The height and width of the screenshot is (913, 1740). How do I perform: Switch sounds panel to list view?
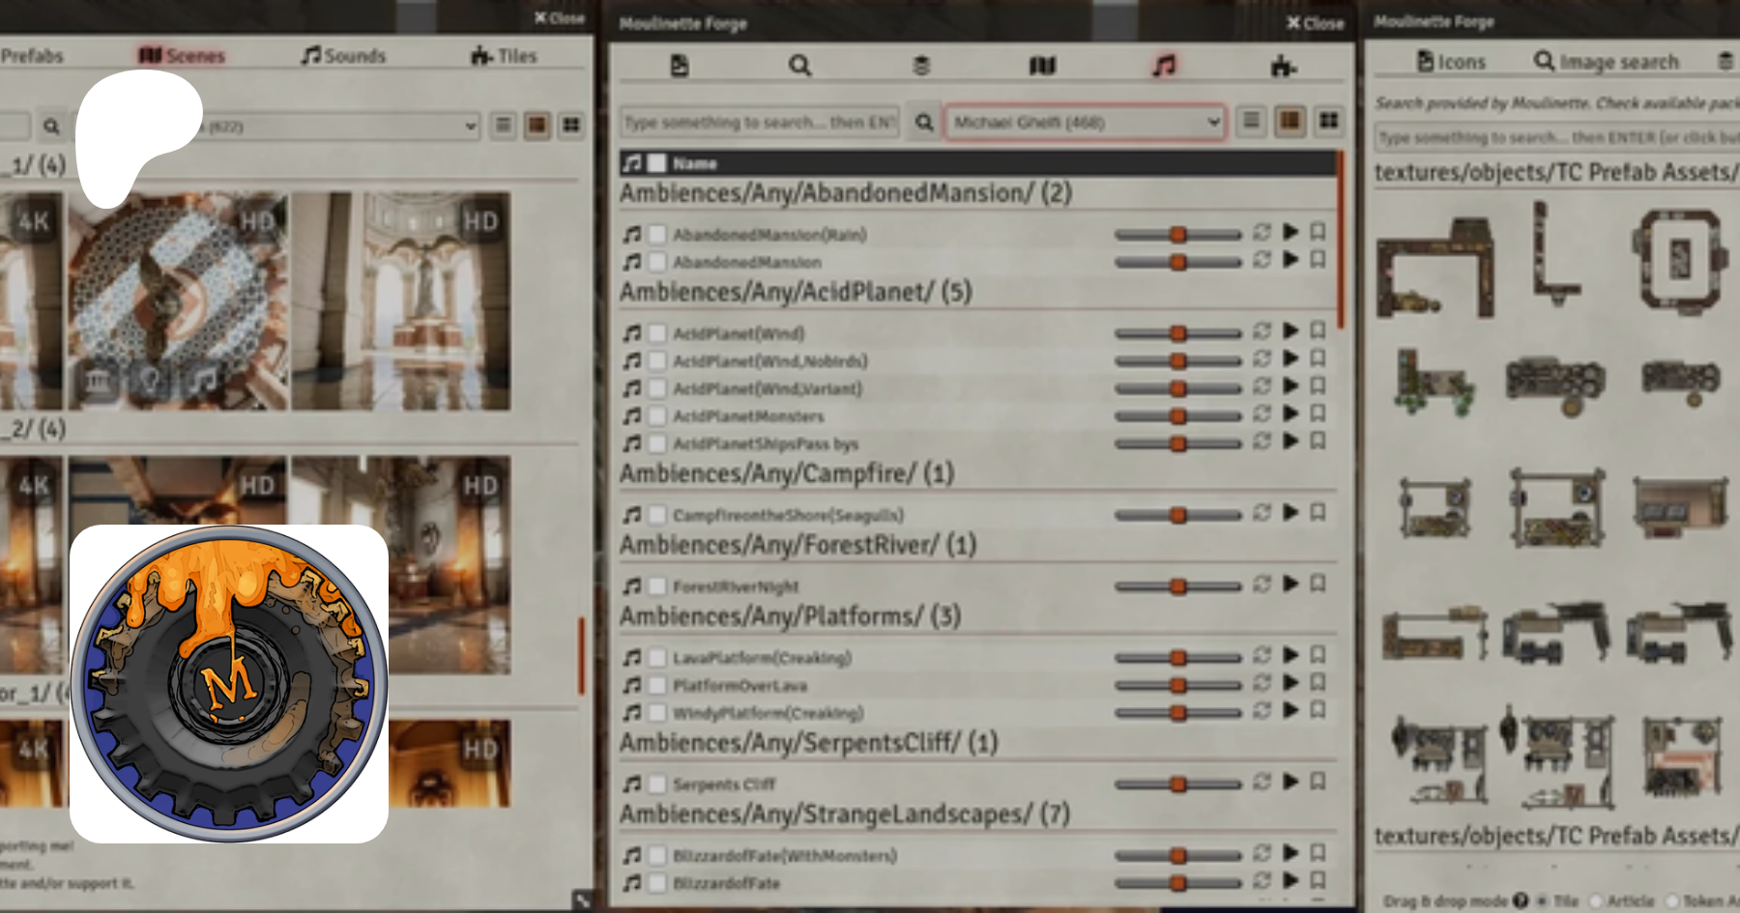pos(1251,121)
